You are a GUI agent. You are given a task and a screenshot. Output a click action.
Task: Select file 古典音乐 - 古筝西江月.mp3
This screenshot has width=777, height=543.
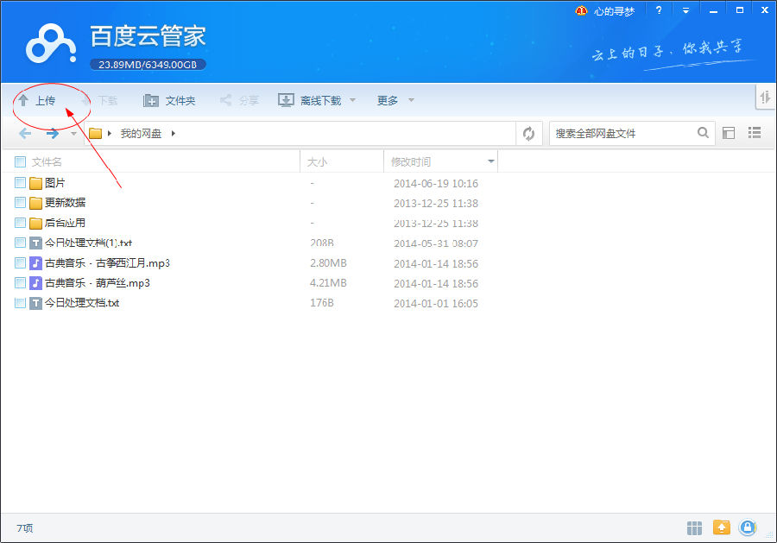pos(108,262)
